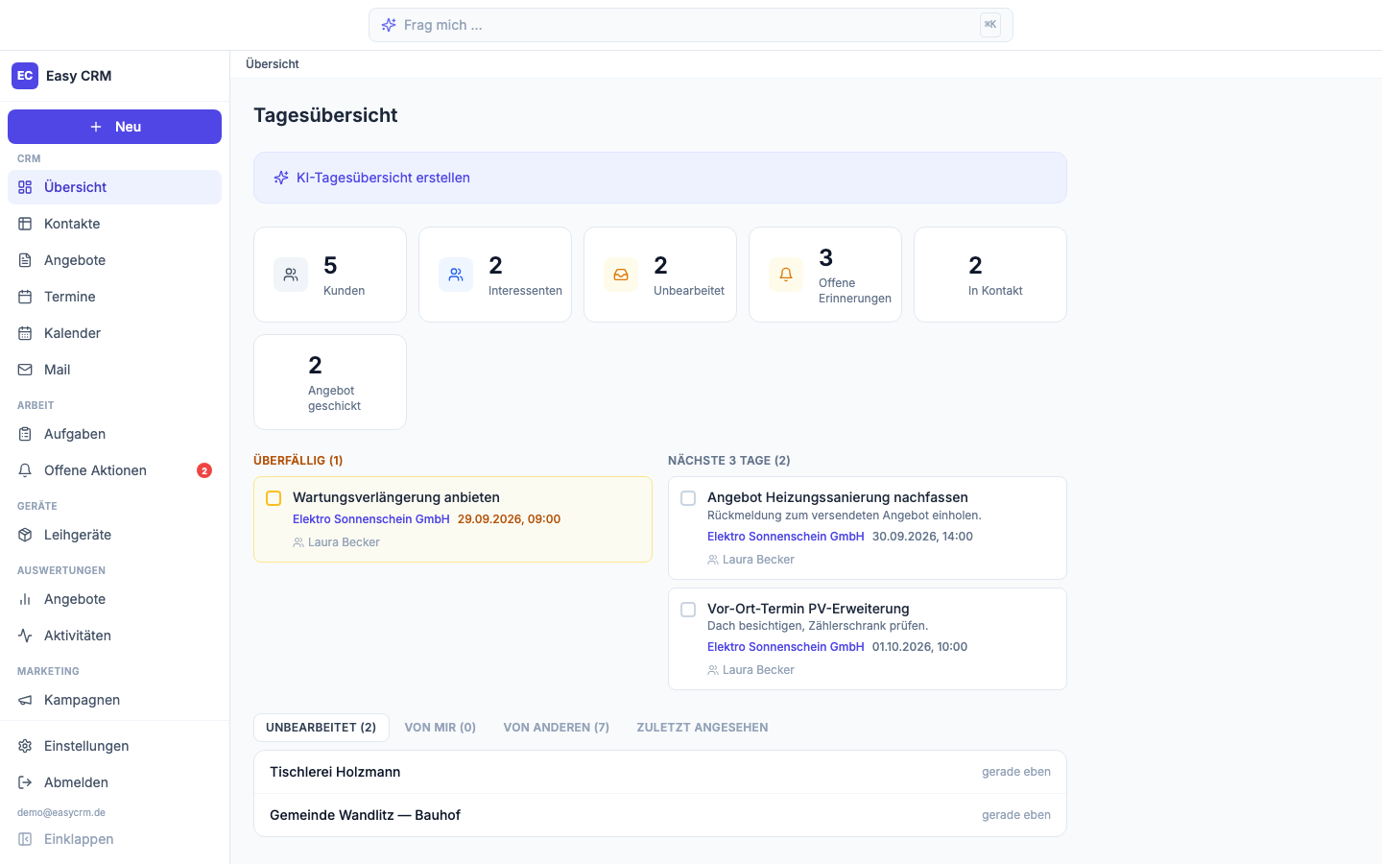Click the red badge 2 on Offene Aktionen
The width and height of the screenshot is (1382, 864).
204,470
